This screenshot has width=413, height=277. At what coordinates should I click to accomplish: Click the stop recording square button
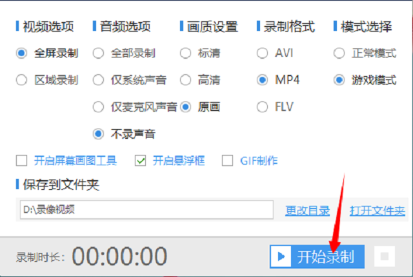click(x=385, y=256)
